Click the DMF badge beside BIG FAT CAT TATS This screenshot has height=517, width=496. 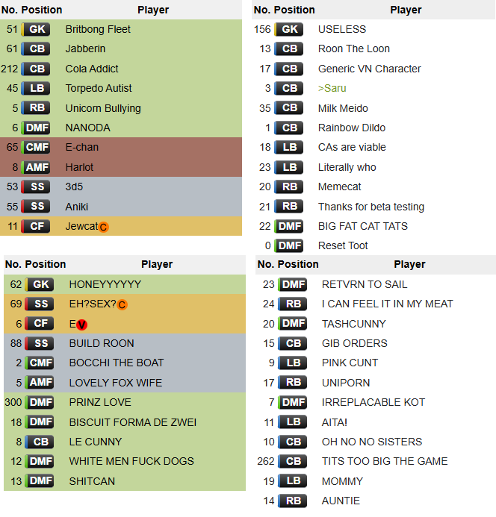(x=288, y=226)
